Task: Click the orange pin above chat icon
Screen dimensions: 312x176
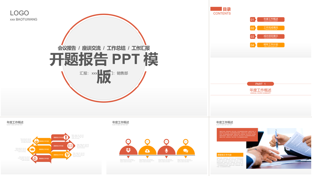Action: 186,142
